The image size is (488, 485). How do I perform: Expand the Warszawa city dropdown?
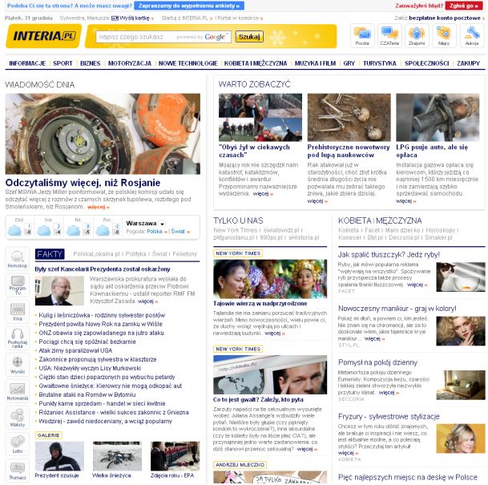click(162, 224)
